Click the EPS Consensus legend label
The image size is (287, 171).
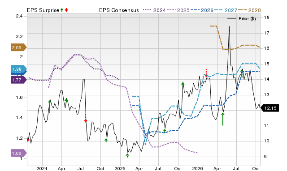coord(119,10)
